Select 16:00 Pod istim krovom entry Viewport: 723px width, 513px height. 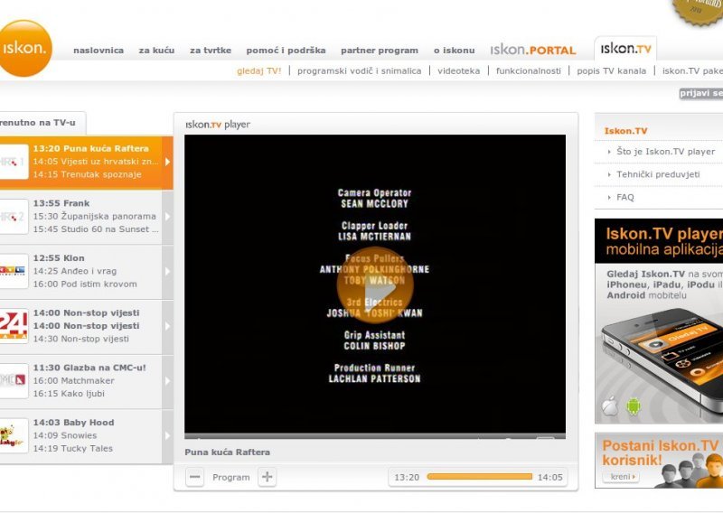coord(85,284)
